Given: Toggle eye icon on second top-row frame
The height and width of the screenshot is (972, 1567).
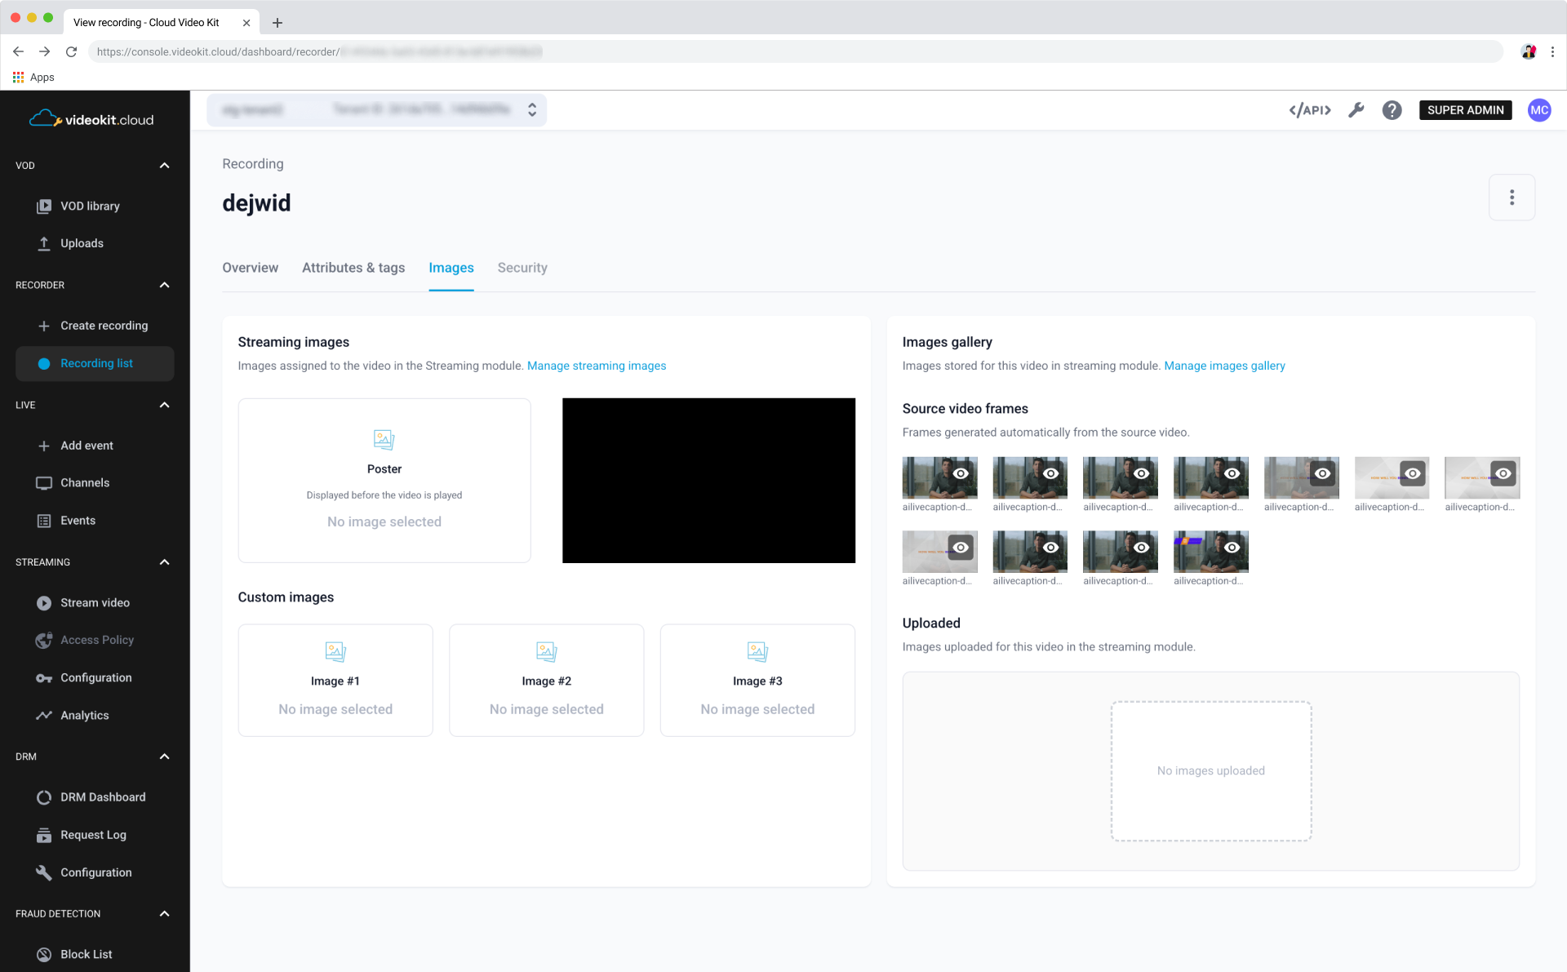Looking at the screenshot, I should click(1051, 473).
